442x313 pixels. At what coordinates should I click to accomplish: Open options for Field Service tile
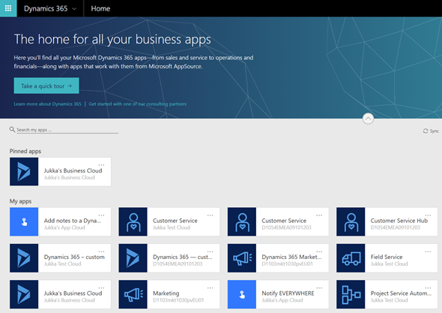point(428,251)
